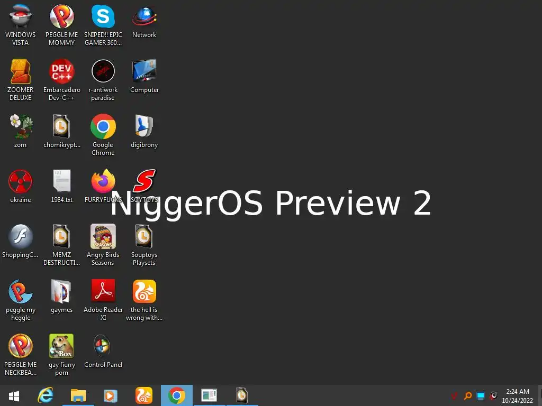Open the media player taskbar icon
The height and width of the screenshot is (406, 542).
pyautogui.click(x=111, y=395)
